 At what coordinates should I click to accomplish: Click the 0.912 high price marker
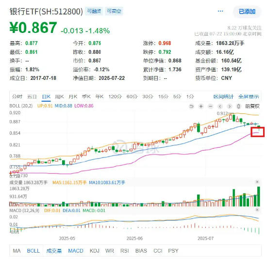pyautogui.click(x=222, y=113)
